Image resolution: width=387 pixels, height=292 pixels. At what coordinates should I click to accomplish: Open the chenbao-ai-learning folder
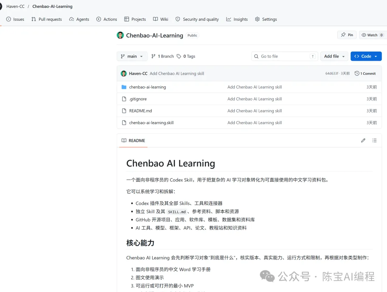point(148,87)
